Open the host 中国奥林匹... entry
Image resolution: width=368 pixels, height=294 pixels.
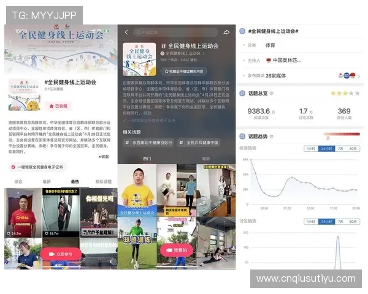click(x=283, y=61)
